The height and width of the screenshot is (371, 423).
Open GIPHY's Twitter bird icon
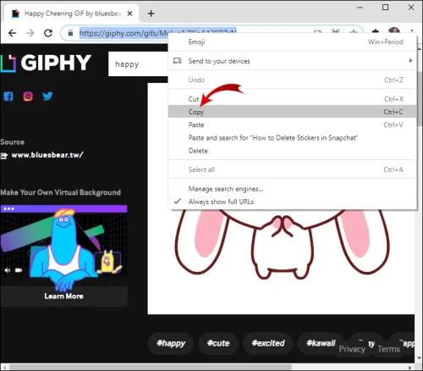point(47,96)
